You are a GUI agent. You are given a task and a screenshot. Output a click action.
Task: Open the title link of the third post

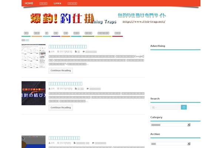click(x=64, y=138)
